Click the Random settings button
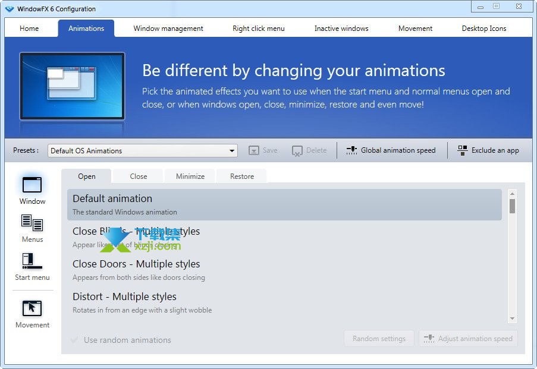The width and height of the screenshot is (537, 369). click(379, 339)
